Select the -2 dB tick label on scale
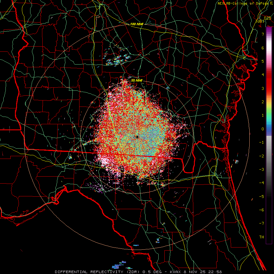The height and width of the screenshot is (274, 274). point(262,156)
